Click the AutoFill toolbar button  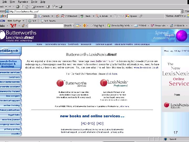point(119,16)
